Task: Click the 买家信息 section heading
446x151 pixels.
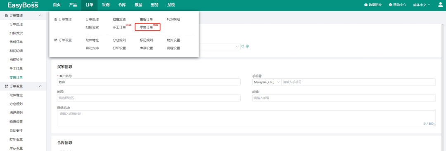Action: 64,67
